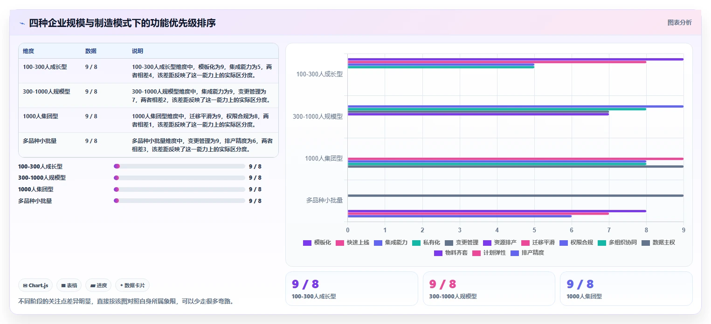
Task: Toggle the 迁移平滑 legend item
Action: pyautogui.click(x=538, y=243)
